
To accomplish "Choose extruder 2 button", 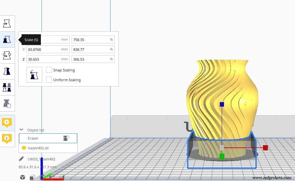I will tap(7, 139).
